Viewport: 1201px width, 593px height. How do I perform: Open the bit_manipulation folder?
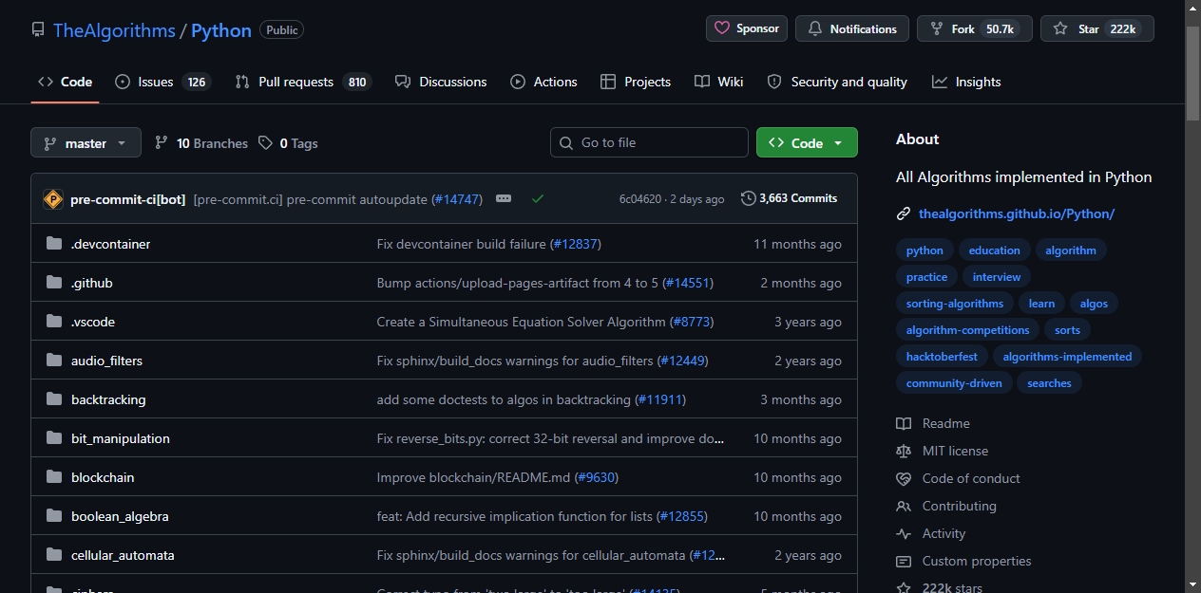point(121,438)
